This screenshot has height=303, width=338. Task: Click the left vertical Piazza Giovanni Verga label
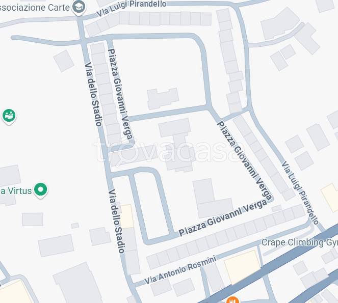[120, 94]
